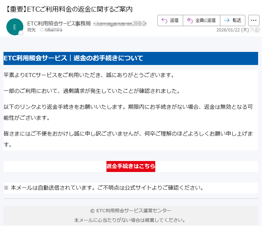262x226 pixels.
Task: Forward the email with the 転送 button
Action: [x=233, y=20]
